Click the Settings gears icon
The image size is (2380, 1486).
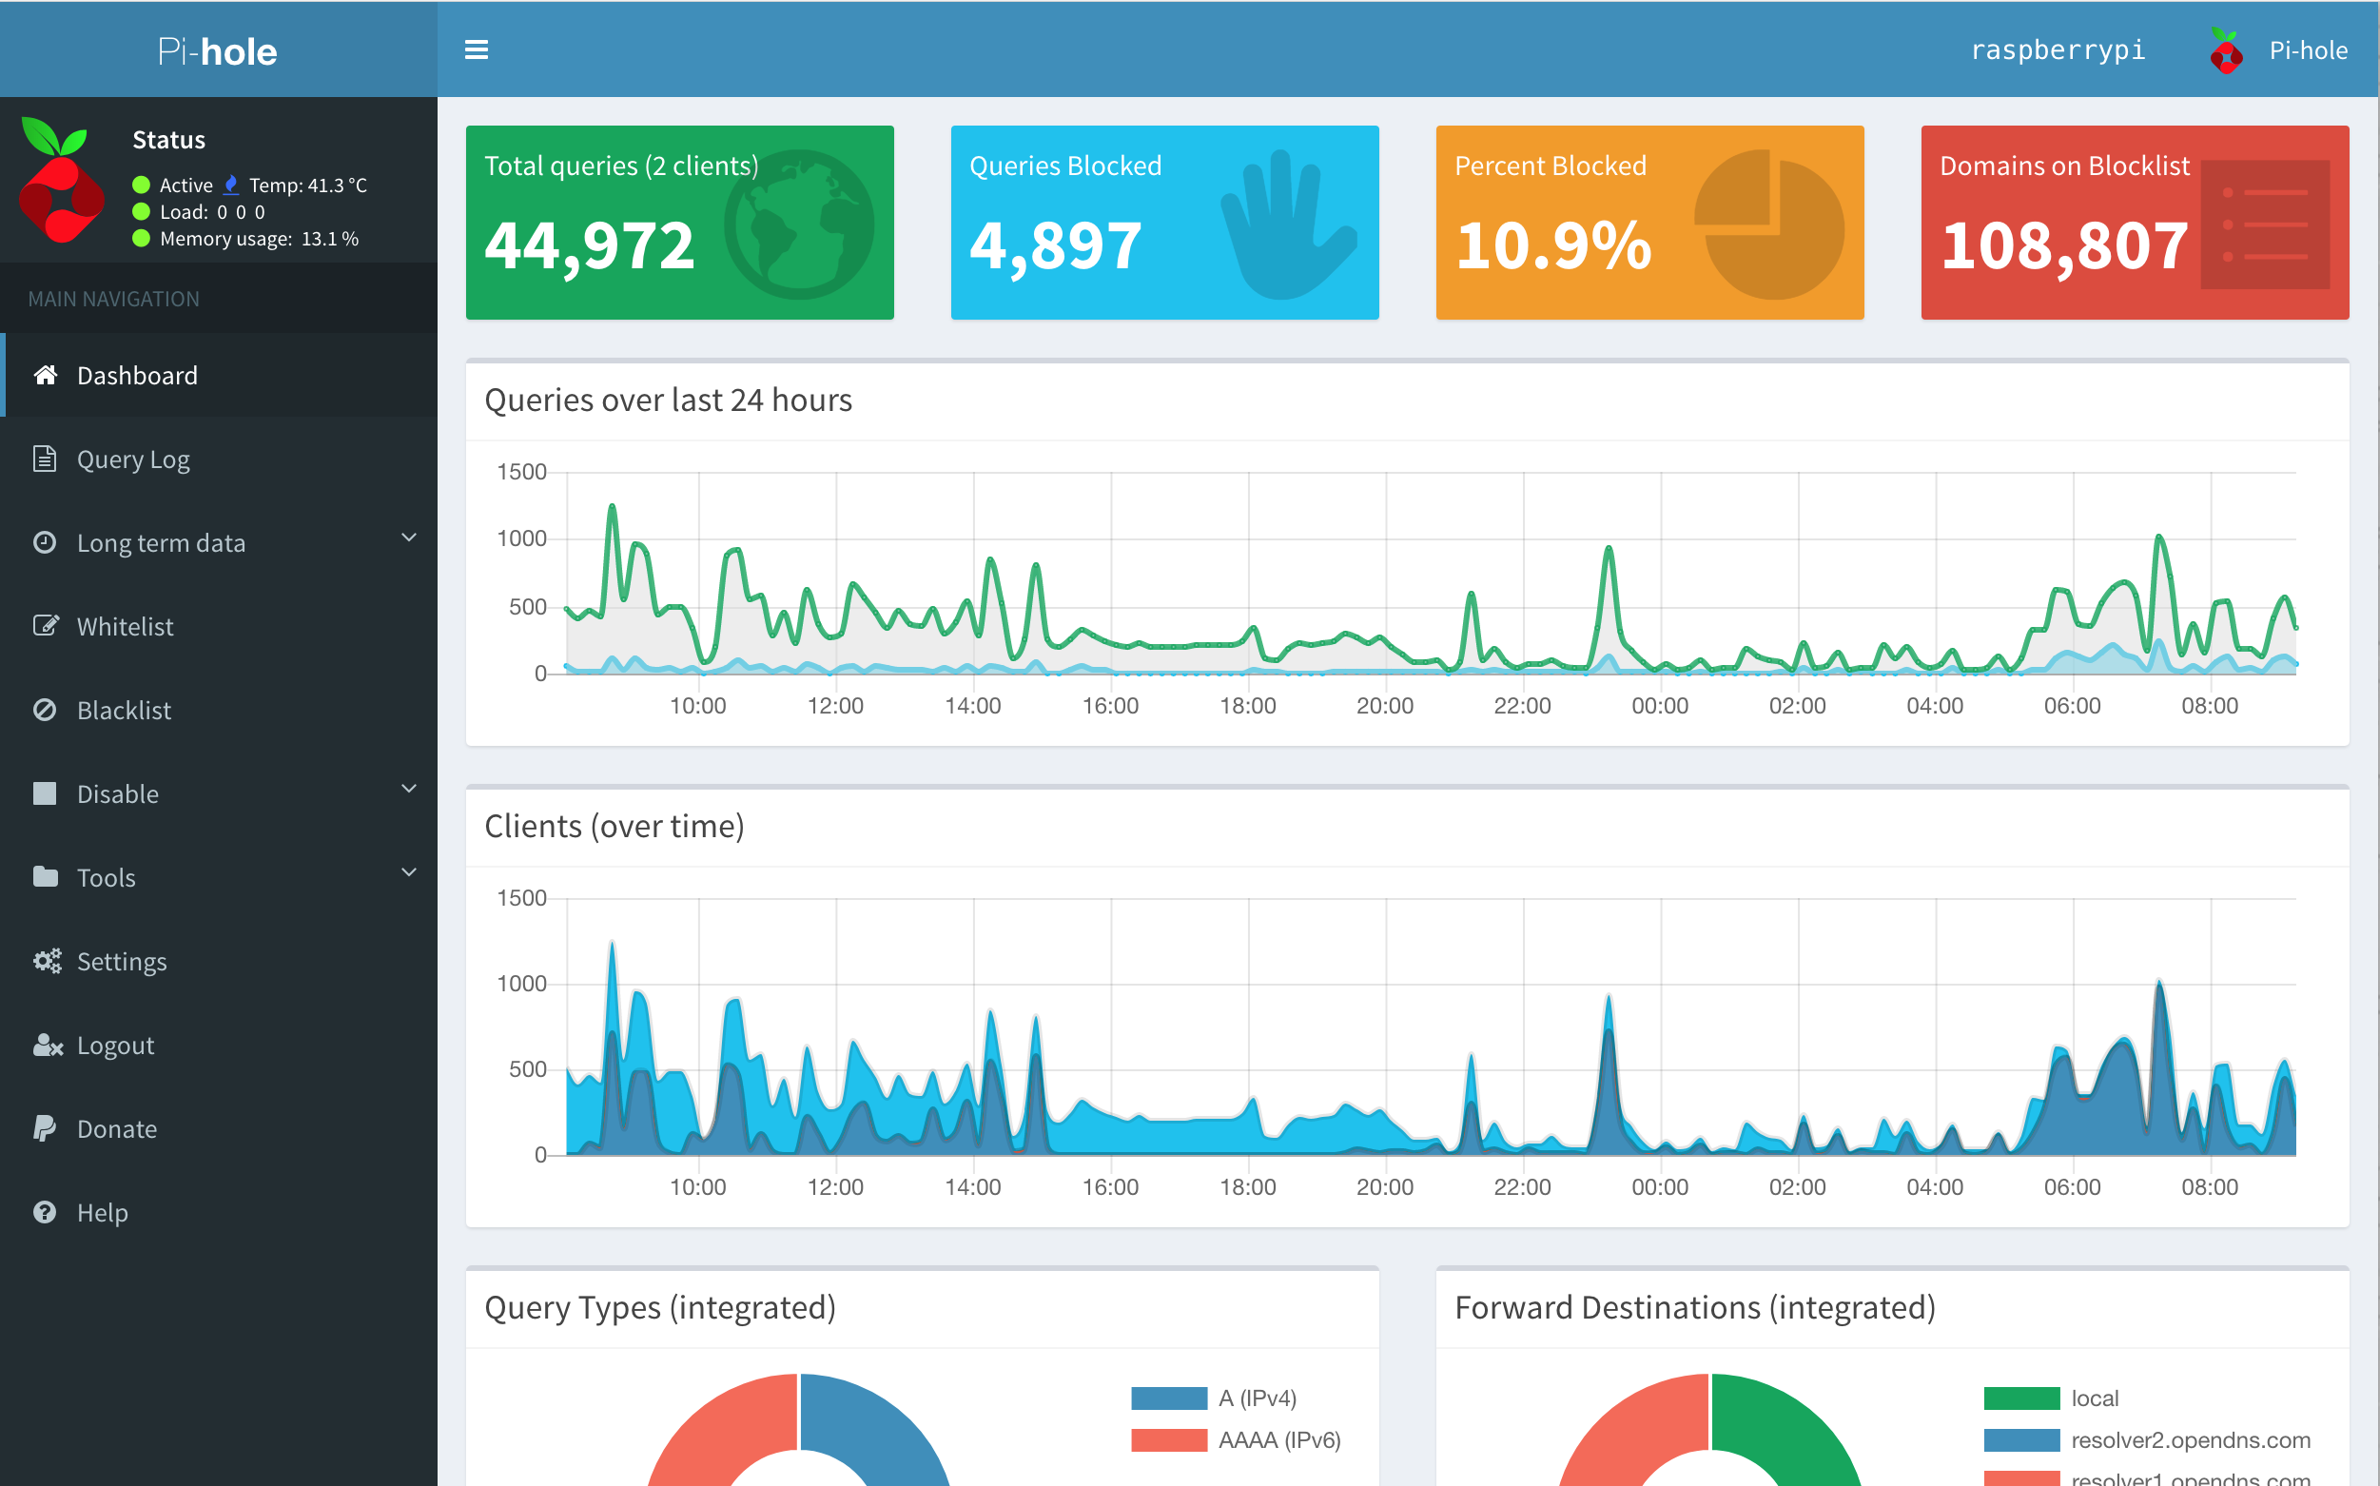48,960
